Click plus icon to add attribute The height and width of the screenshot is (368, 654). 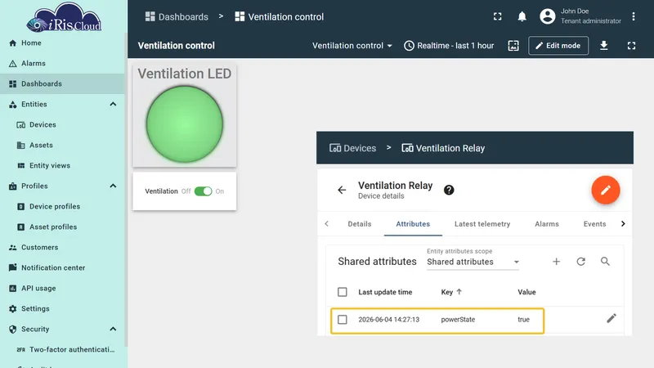coord(556,262)
